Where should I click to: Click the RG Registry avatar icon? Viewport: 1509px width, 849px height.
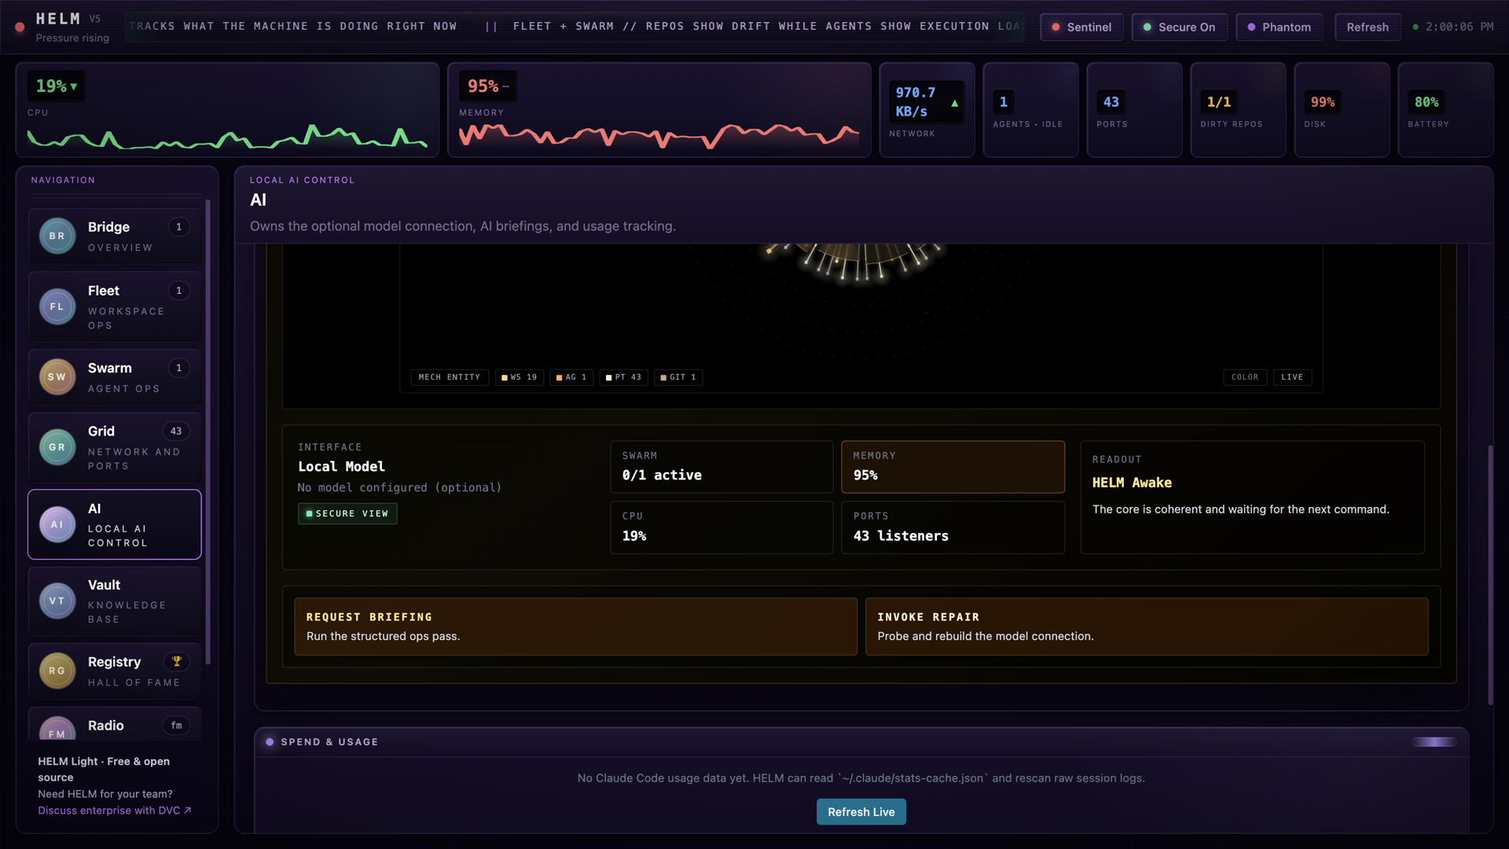coord(57,671)
